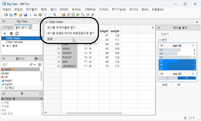
Task: Choose 잠금 from popup menu
Action: (x=71, y=39)
